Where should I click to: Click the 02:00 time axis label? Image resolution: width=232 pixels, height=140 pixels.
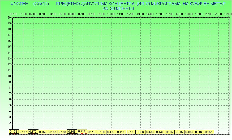pyautogui.click(x=33, y=14)
